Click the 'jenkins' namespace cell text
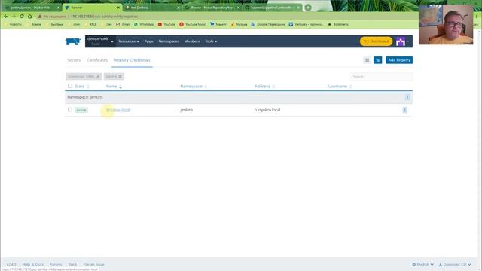Viewport: 482px width, 271px height. pos(187,110)
